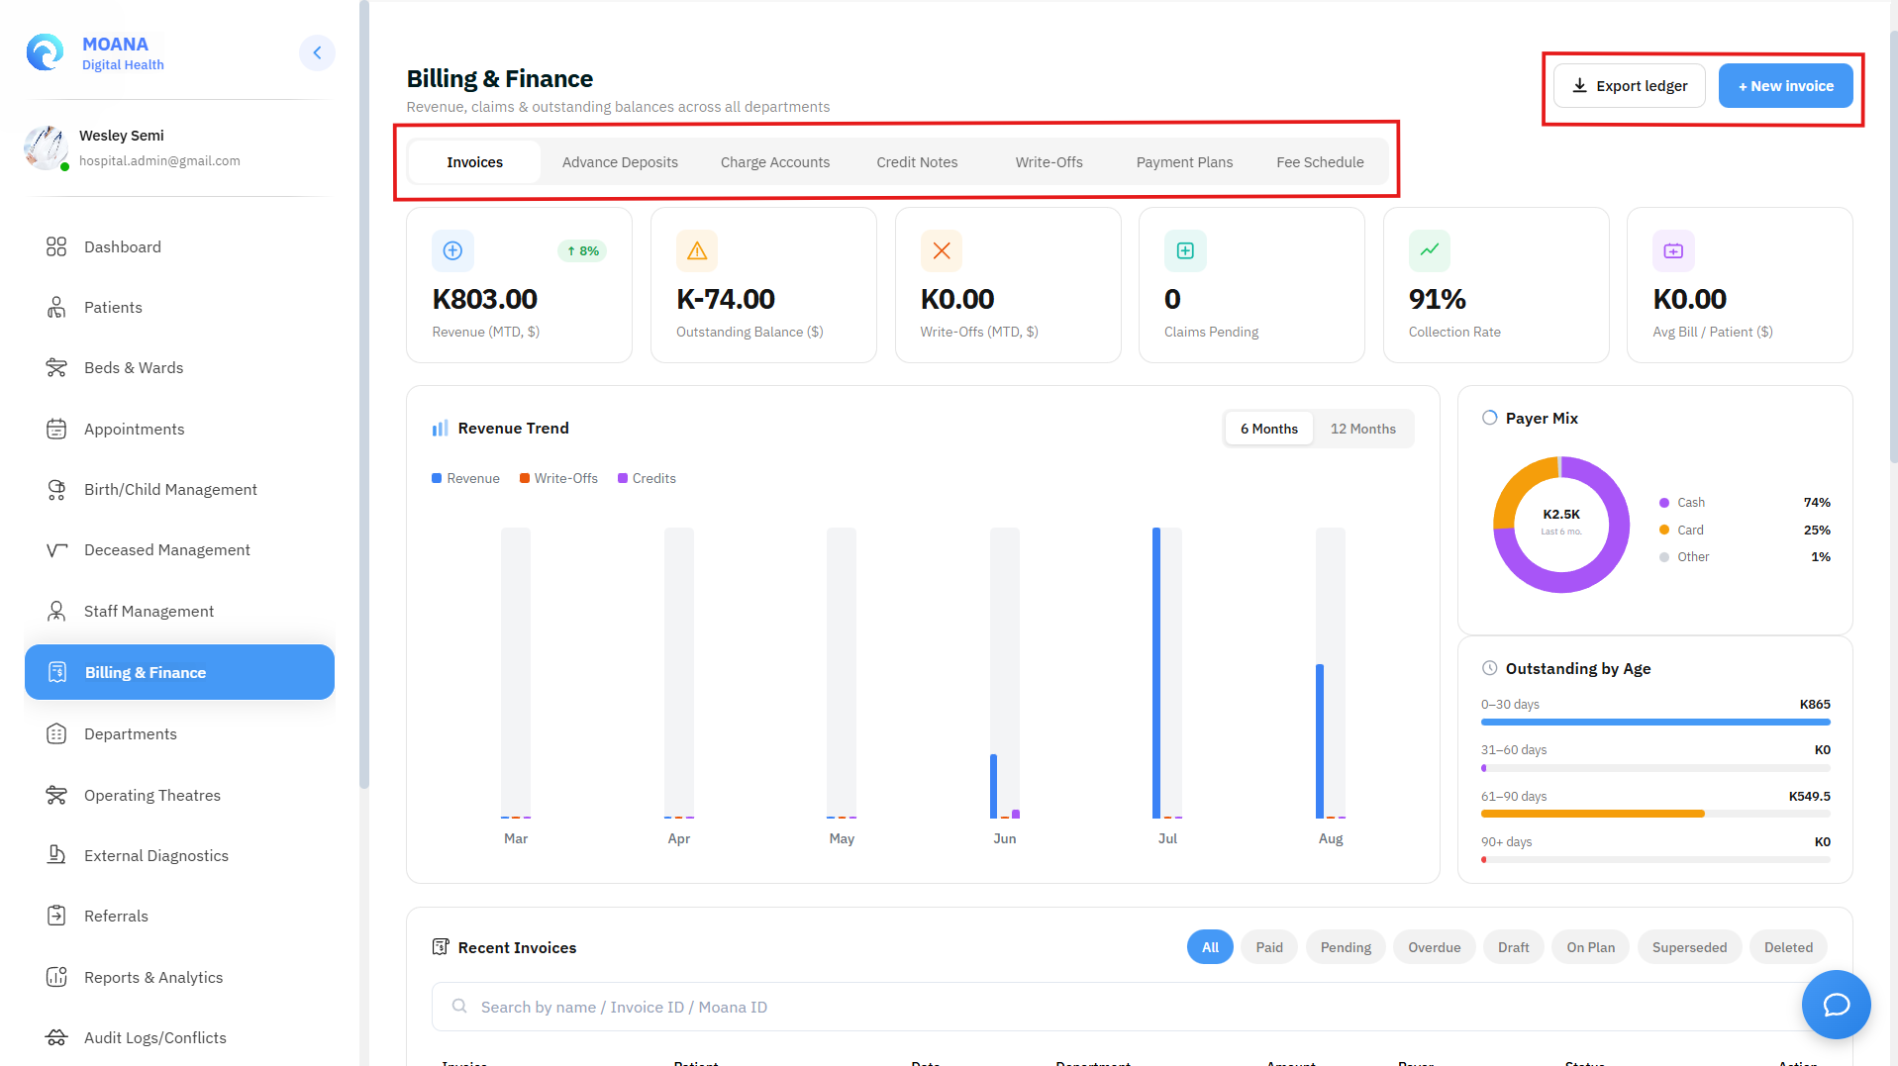Click the Staff Management icon

coord(56,611)
